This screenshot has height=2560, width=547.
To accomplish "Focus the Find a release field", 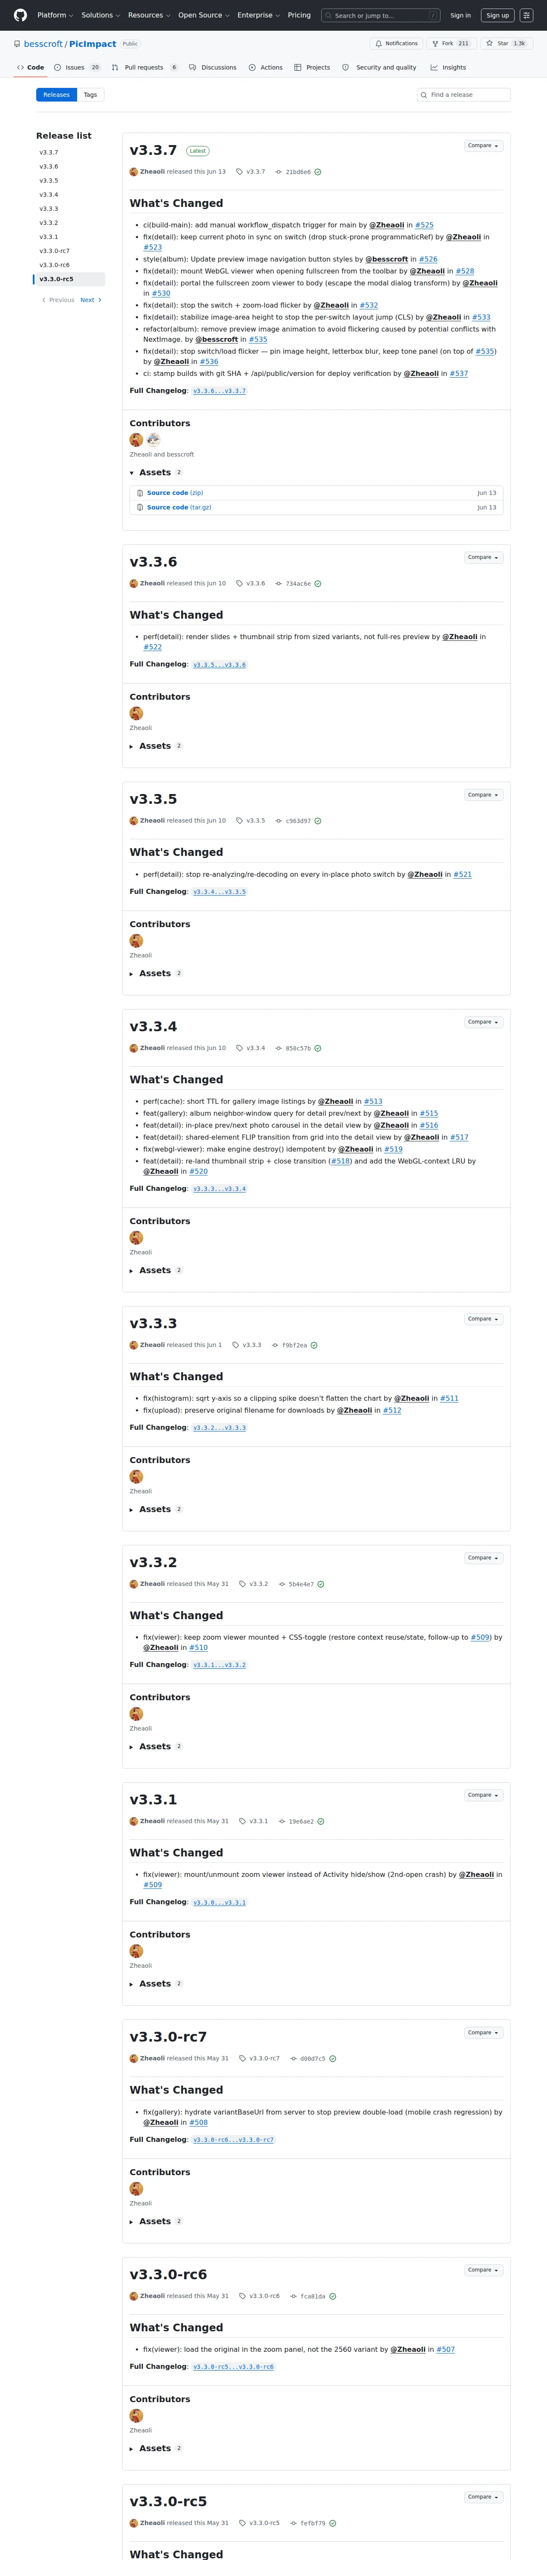I will tap(464, 94).
